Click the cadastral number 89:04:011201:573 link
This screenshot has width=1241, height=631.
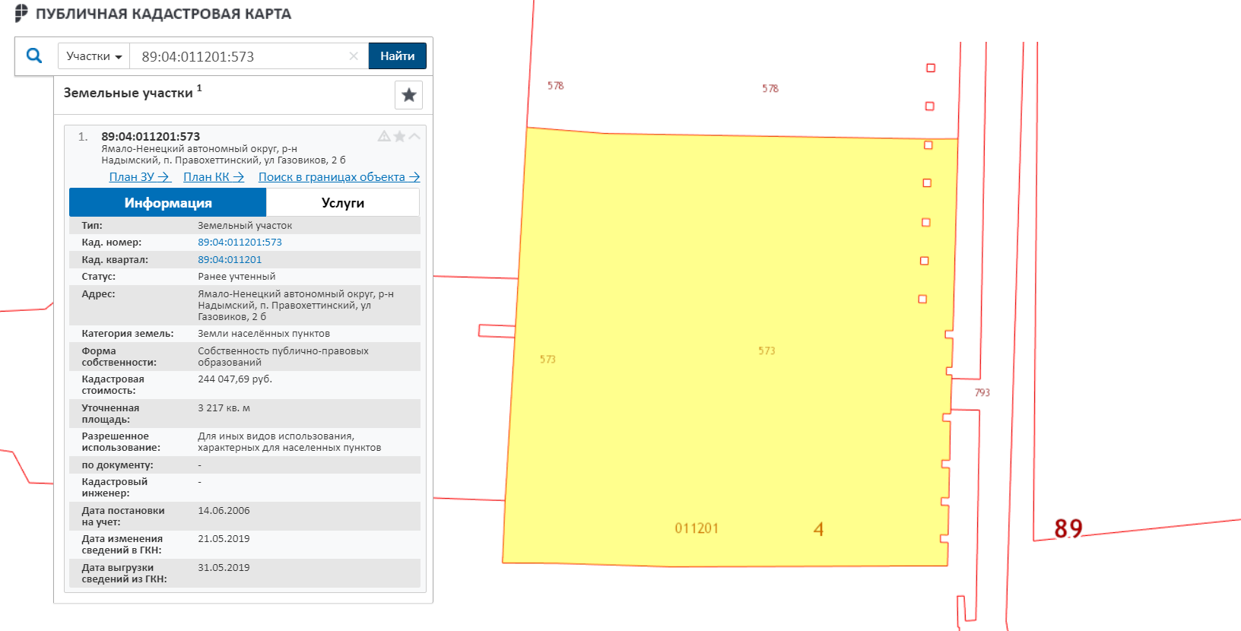240,243
